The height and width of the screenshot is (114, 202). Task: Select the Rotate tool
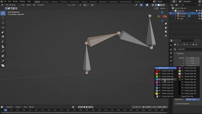(x=3, y=28)
